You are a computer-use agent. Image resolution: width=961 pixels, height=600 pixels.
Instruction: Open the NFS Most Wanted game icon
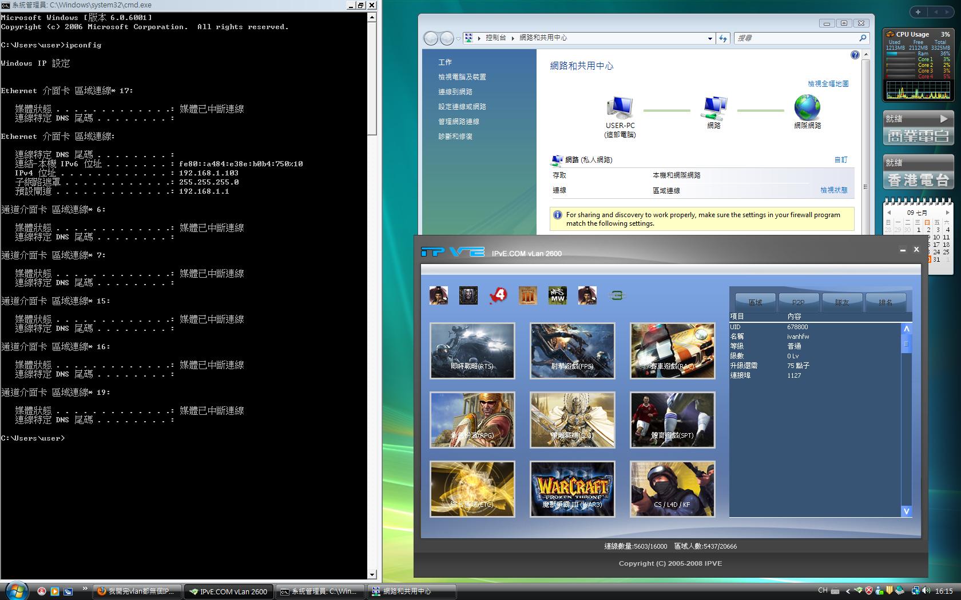click(x=557, y=295)
